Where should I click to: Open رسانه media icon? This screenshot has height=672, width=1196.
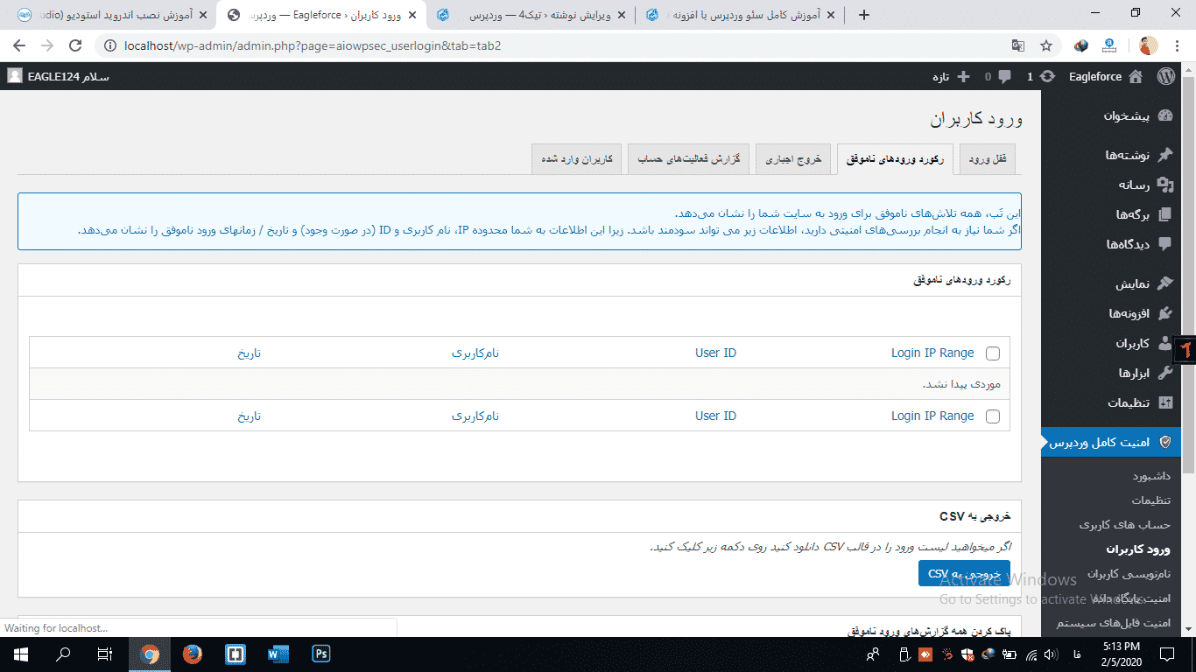[x=1164, y=185]
